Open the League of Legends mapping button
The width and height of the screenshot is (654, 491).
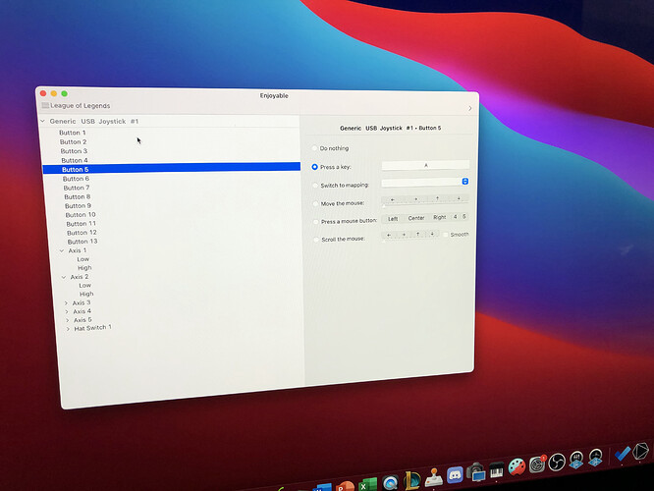[76, 105]
